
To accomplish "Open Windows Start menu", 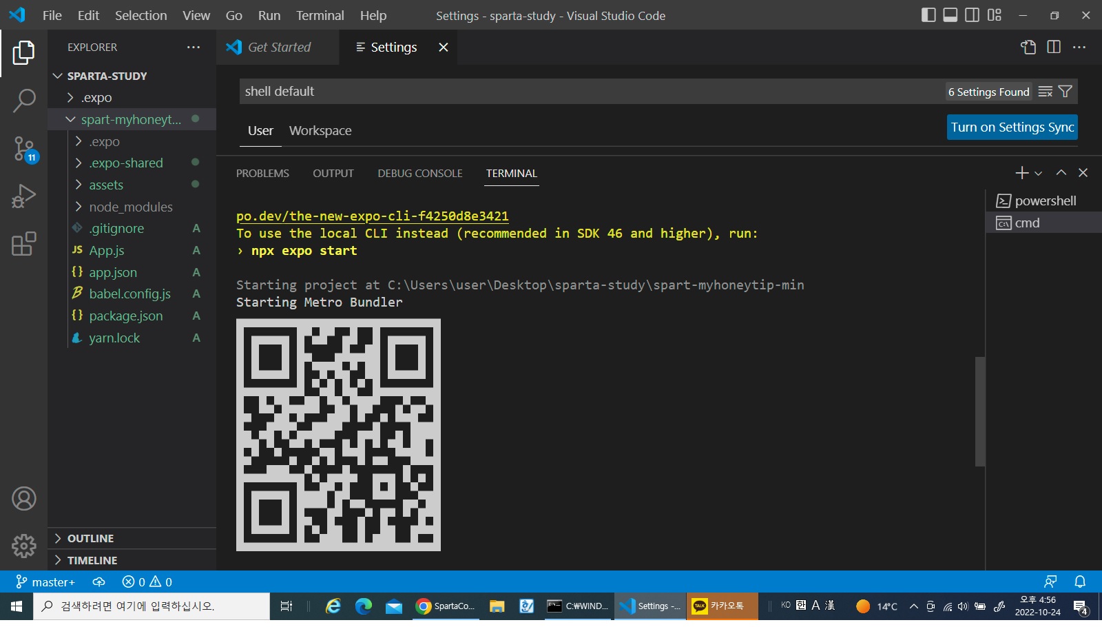I will pos(17,606).
